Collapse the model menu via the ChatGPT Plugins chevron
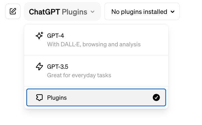The image size is (202, 125). click(x=92, y=12)
